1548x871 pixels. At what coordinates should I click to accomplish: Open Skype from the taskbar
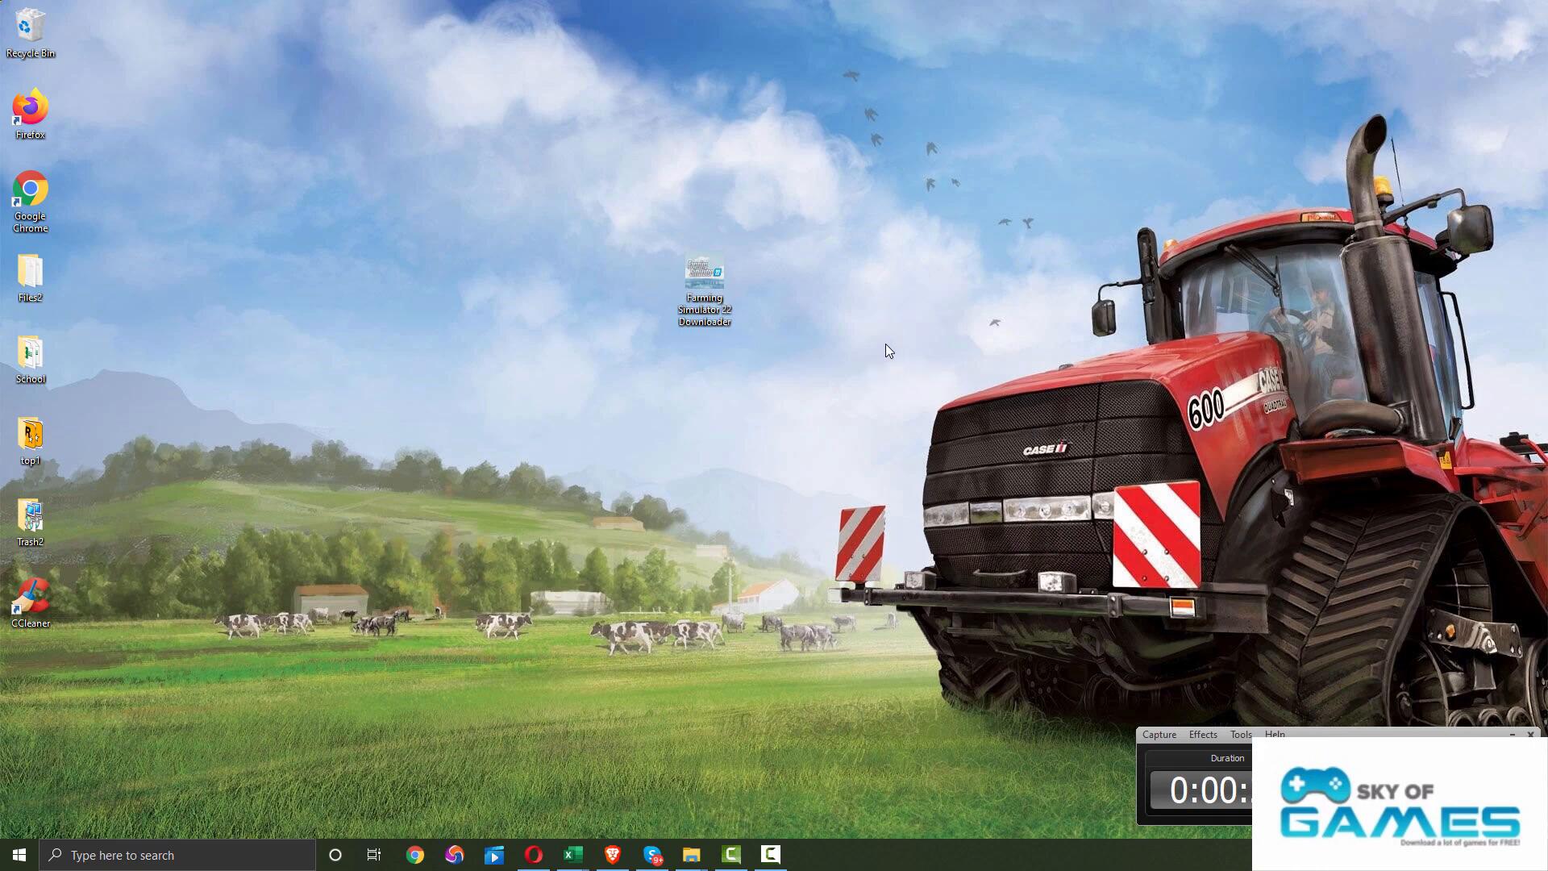point(652,855)
